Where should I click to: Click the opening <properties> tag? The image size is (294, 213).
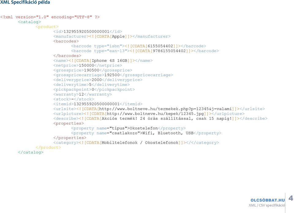point(69,124)
